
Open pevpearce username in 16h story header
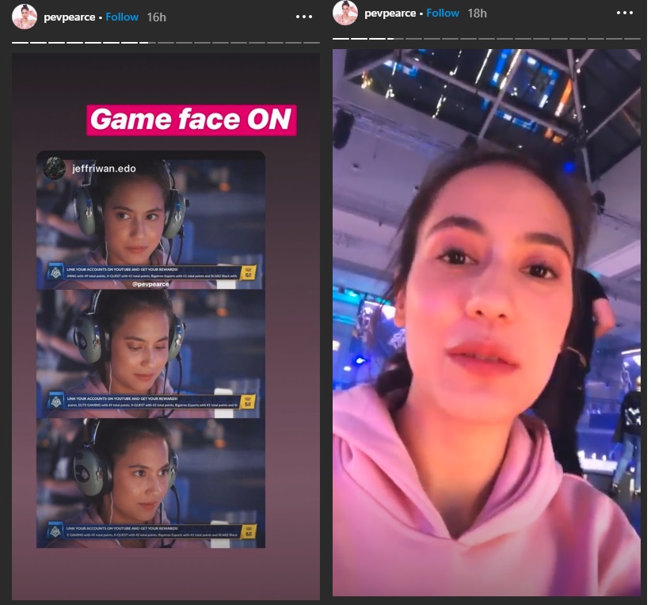(70, 17)
